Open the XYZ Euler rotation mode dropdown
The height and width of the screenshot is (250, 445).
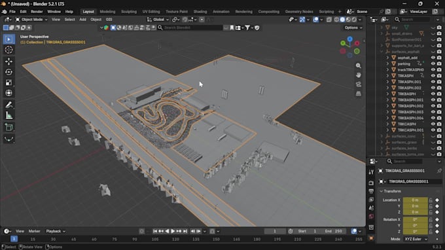pyautogui.click(x=416, y=240)
